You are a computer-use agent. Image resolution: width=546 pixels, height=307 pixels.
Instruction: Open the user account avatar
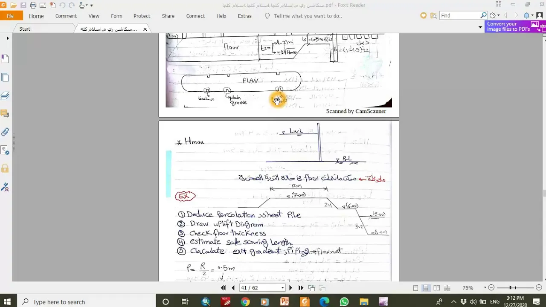(x=540, y=15)
